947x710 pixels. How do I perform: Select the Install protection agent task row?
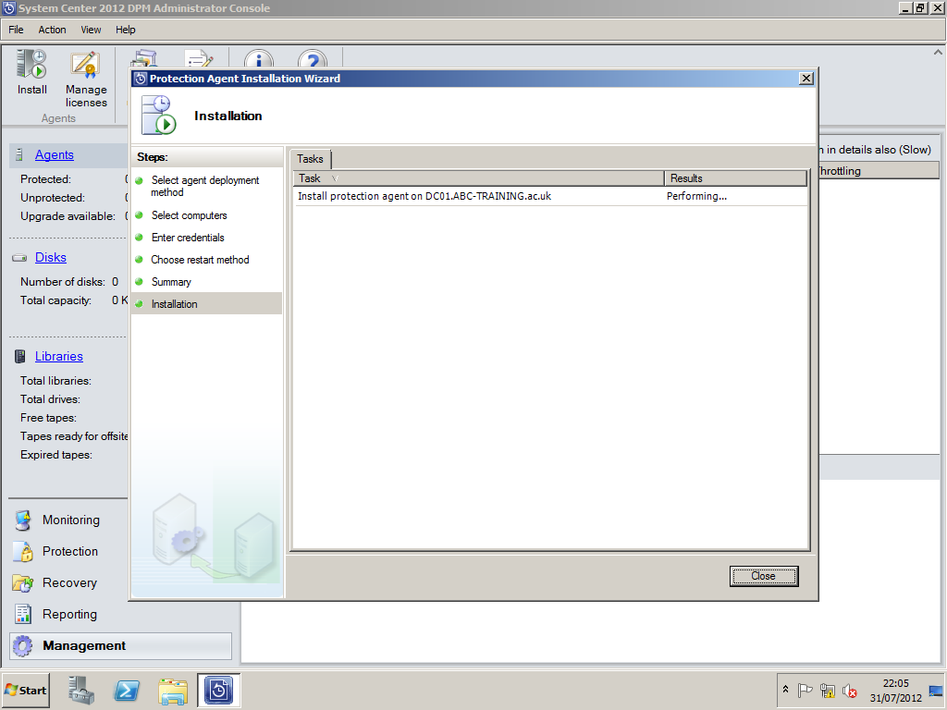tap(550, 196)
